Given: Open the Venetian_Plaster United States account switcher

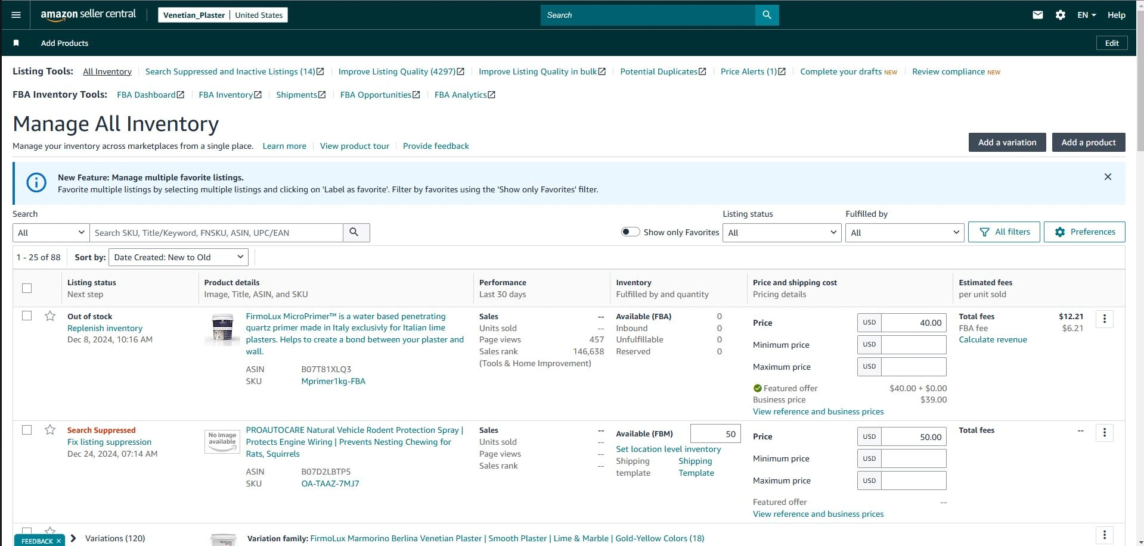Looking at the screenshot, I should point(222,15).
